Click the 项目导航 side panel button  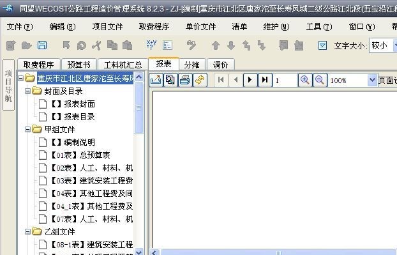click(x=8, y=86)
